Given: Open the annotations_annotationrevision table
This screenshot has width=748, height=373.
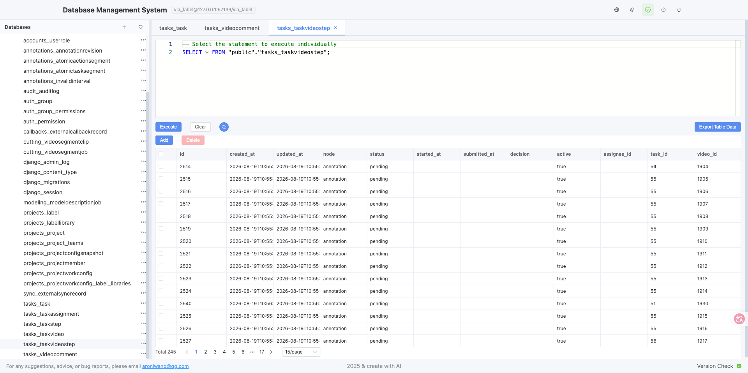Looking at the screenshot, I should (x=63, y=51).
